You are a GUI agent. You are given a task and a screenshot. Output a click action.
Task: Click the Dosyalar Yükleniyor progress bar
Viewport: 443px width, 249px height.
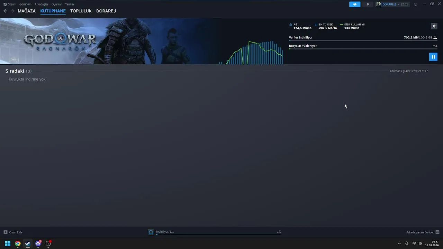coord(363,49)
